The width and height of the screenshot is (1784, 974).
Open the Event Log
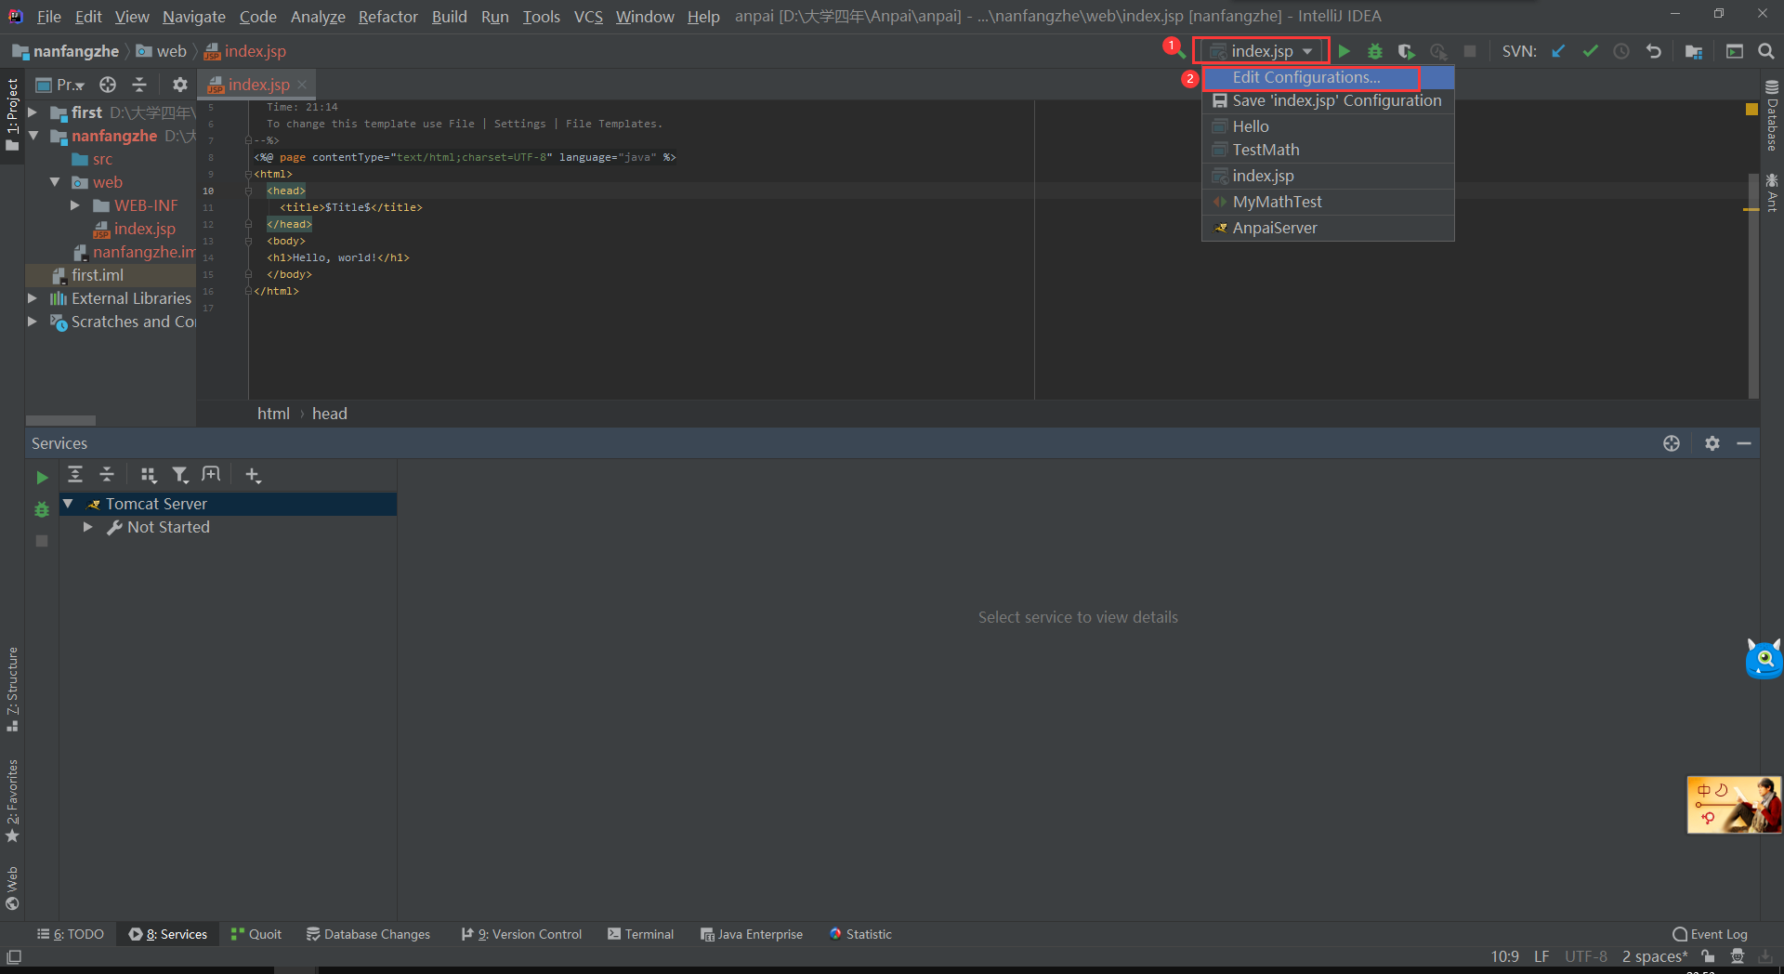1710,934
